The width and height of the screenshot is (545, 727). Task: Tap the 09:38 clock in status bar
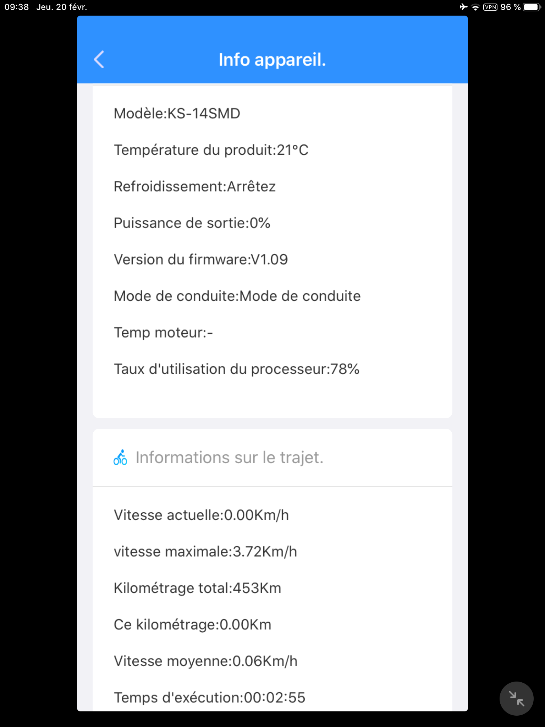pyautogui.click(x=17, y=7)
